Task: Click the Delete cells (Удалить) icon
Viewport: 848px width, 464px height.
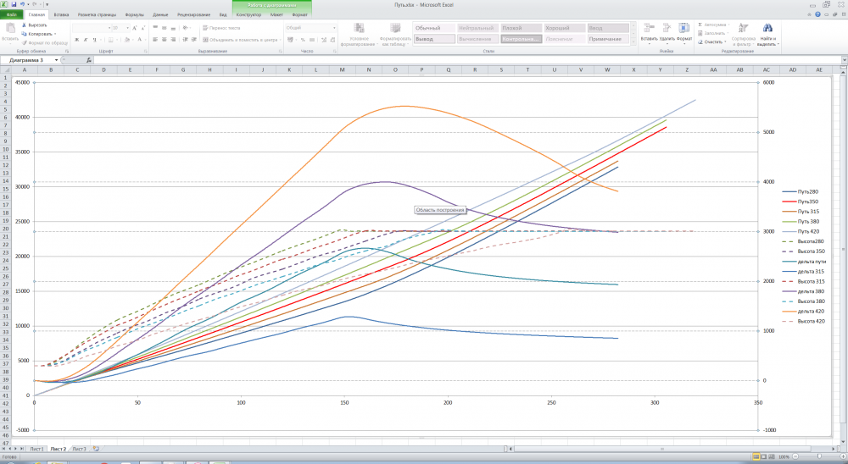Action: (667, 28)
